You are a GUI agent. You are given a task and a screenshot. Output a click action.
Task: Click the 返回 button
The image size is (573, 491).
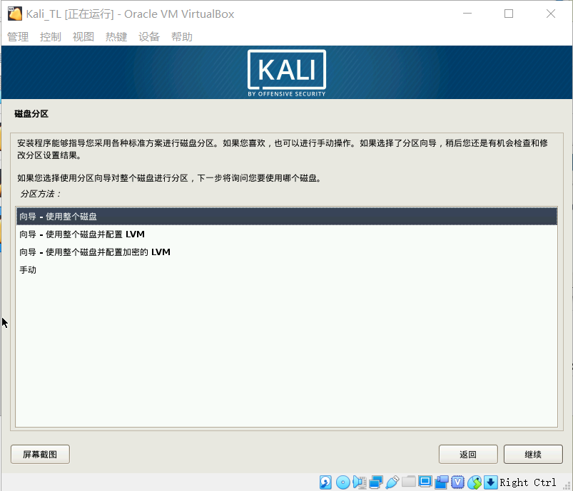coord(468,454)
